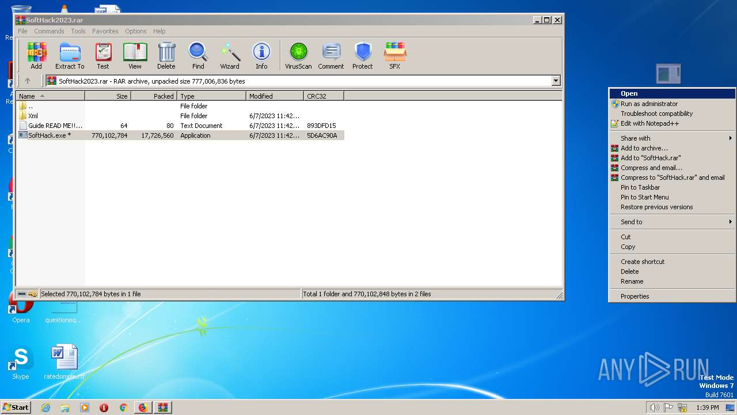Click the volume tray icon
Viewport: 737px width, 415px height.
point(654,408)
